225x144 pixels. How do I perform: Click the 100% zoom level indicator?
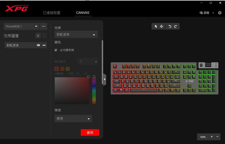(202, 137)
